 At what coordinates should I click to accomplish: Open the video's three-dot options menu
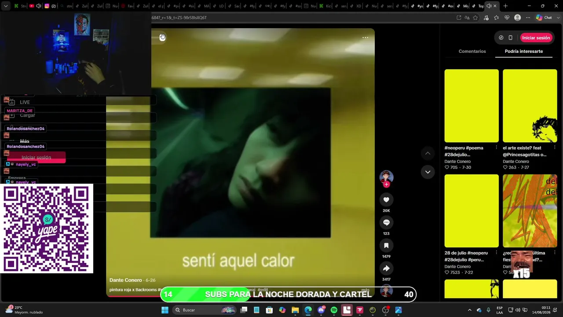(x=365, y=37)
